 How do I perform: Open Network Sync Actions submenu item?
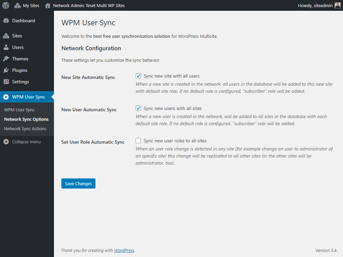(25, 129)
